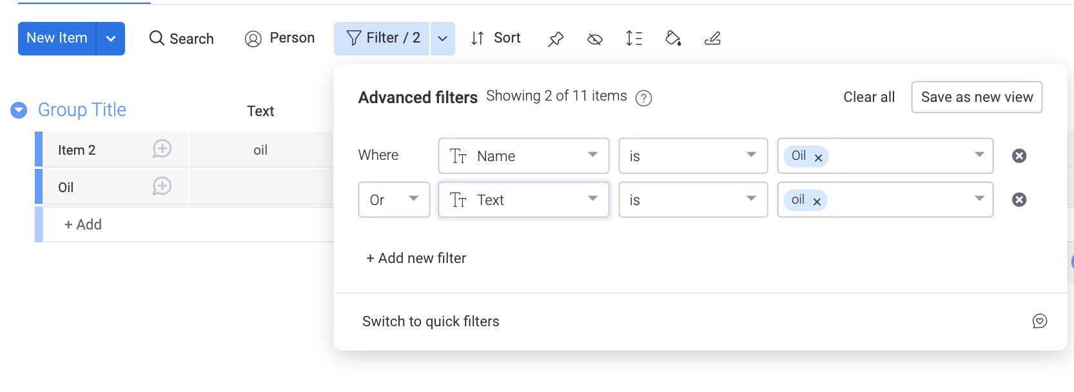Open the New Item dropdown arrow
The height and width of the screenshot is (392, 1074).
pyautogui.click(x=111, y=39)
